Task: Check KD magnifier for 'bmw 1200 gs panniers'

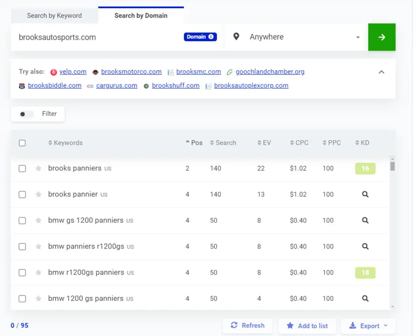Action: [x=365, y=298]
